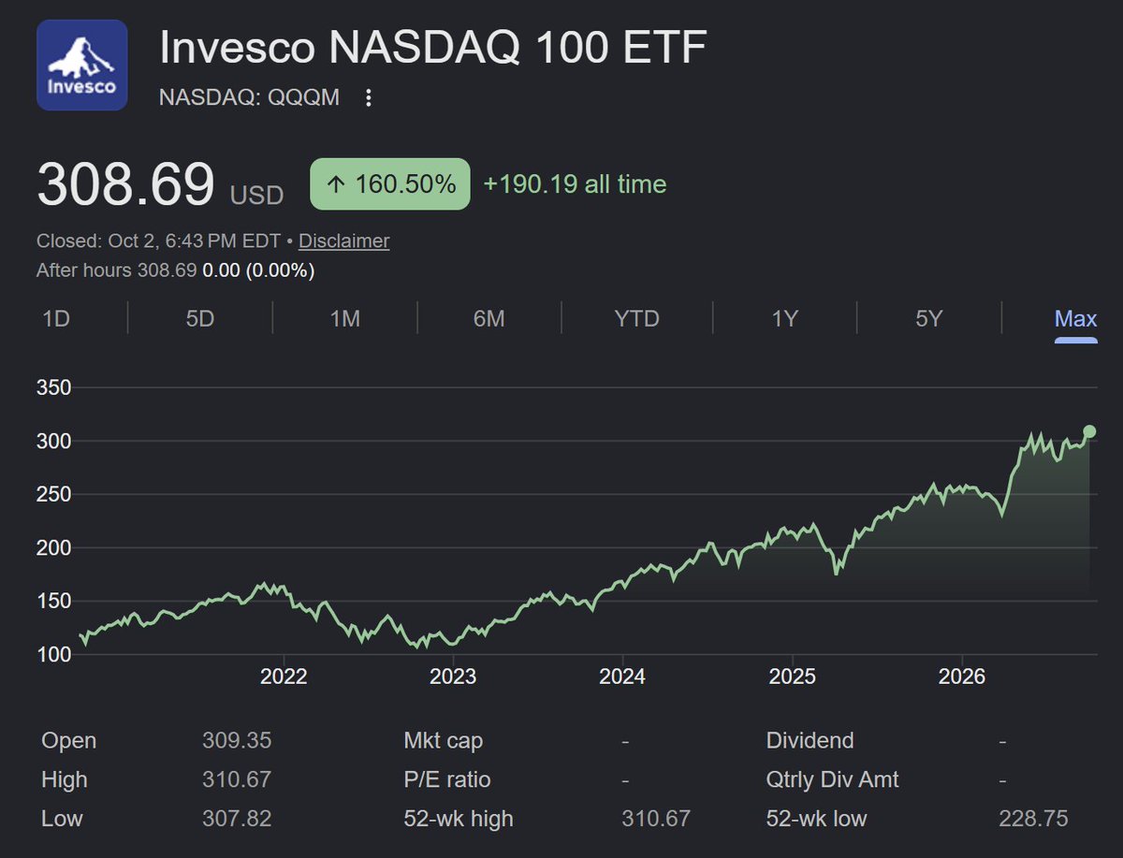The width and height of the screenshot is (1123, 858).
Task: Click the +190.19 all time text
Action: click(x=575, y=184)
